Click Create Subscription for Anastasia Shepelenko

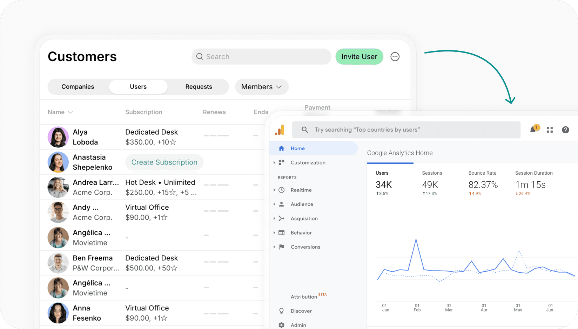(x=164, y=162)
